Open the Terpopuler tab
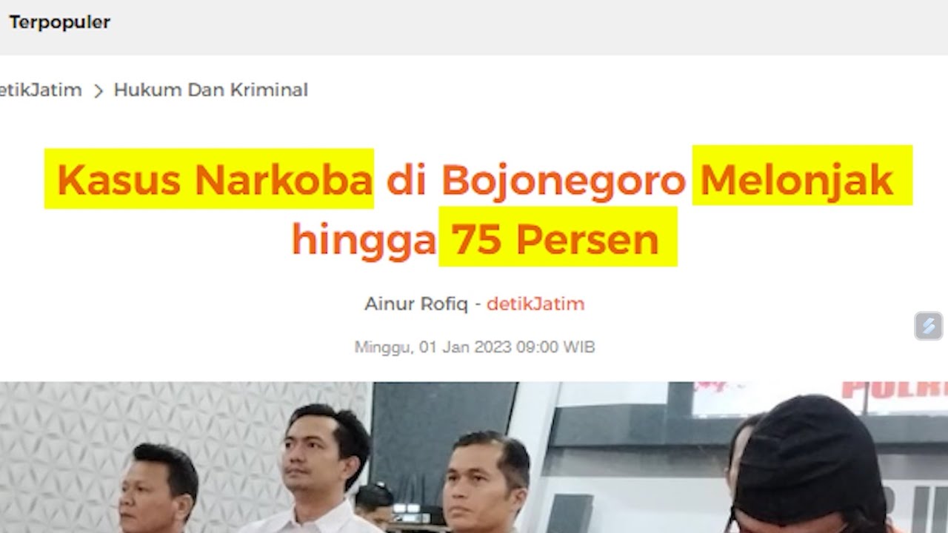Image resolution: width=948 pixels, height=533 pixels. pyautogui.click(x=59, y=22)
